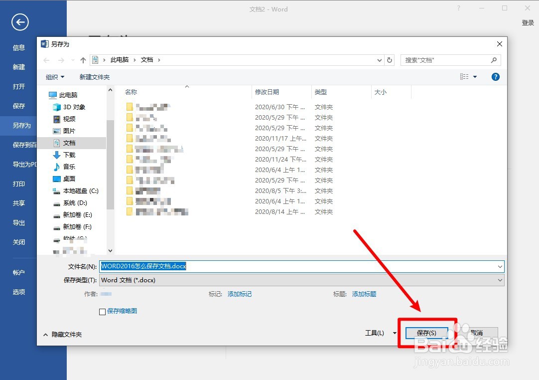Click the 添加标记 link
This screenshot has height=380, width=539.
240,294
